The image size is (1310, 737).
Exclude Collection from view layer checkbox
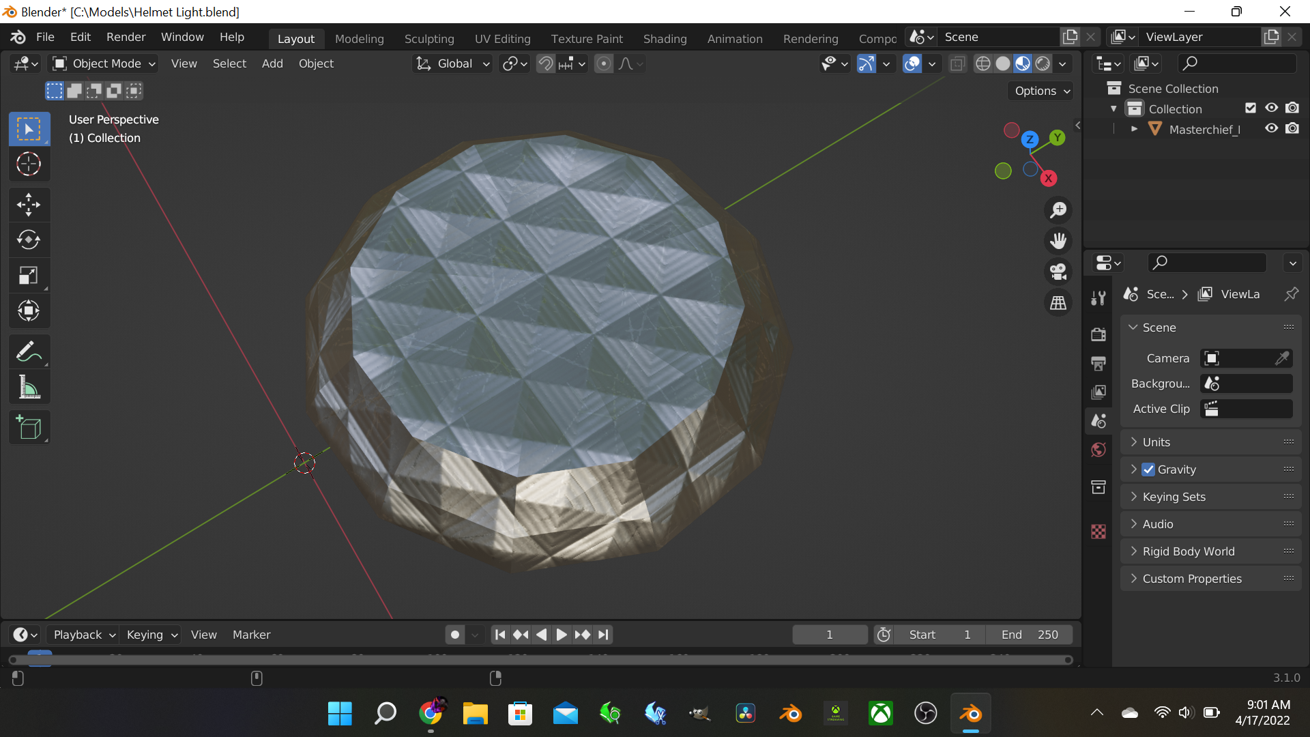(1250, 108)
